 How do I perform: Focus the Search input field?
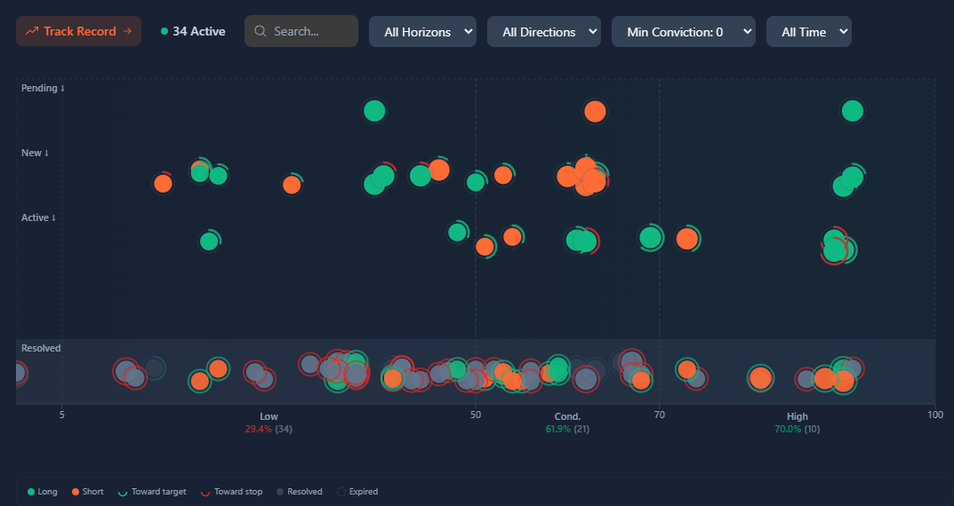311,31
